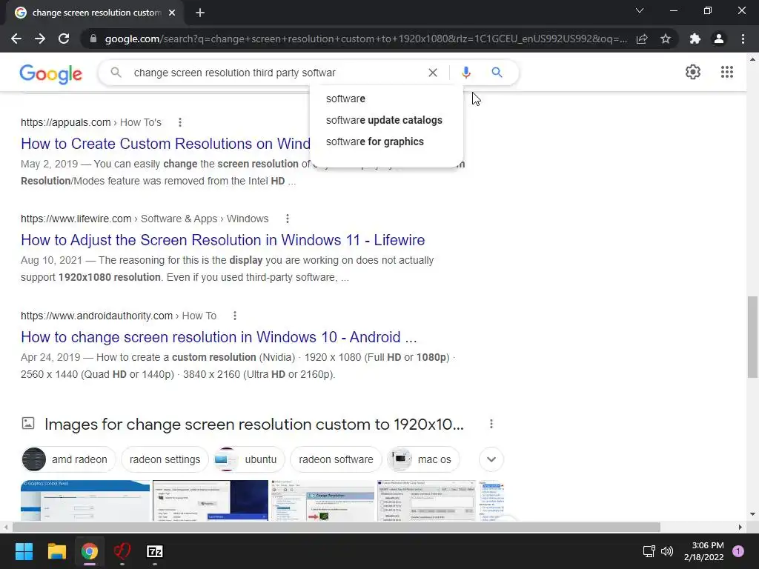Image resolution: width=759 pixels, height=569 pixels.
Task: Click the appuals.com URL breadcrumb
Action: click(x=91, y=122)
